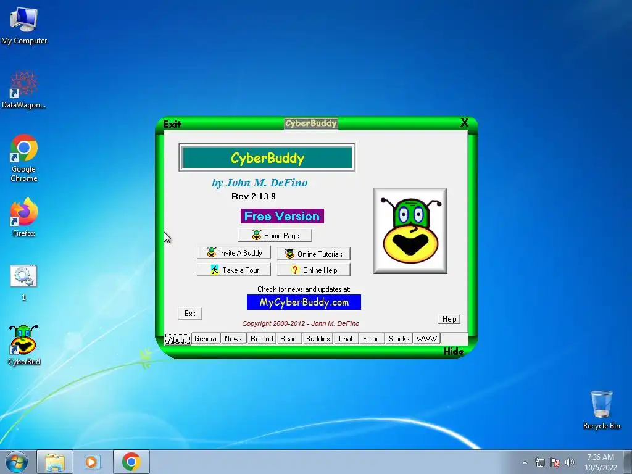Open Windows Start menu orb
This screenshot has width=632, height=474.
tap(16, 462)
